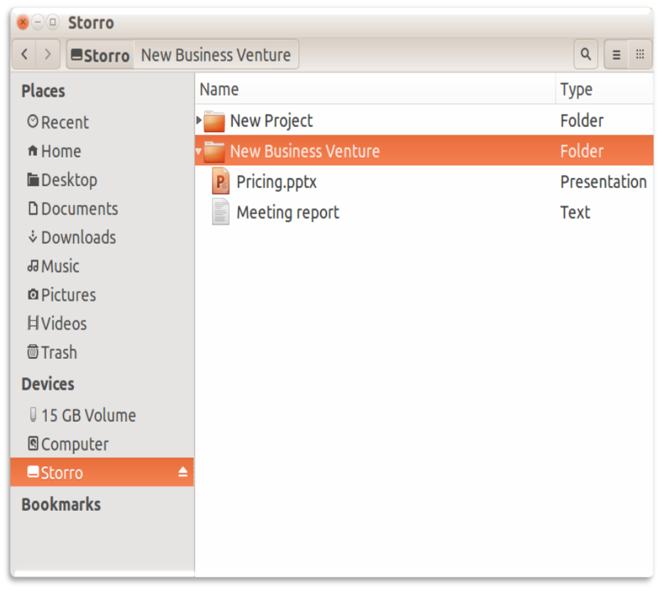This screenshot has width=660, height=591.
Task: Click the Pricing.pptx file name
Action: [277, 182]
